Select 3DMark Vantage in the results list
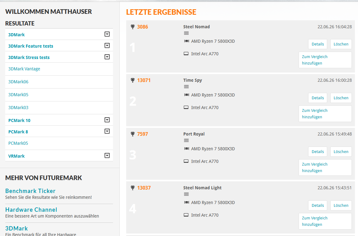The image size is (358, 236). (x=24, y=69)
